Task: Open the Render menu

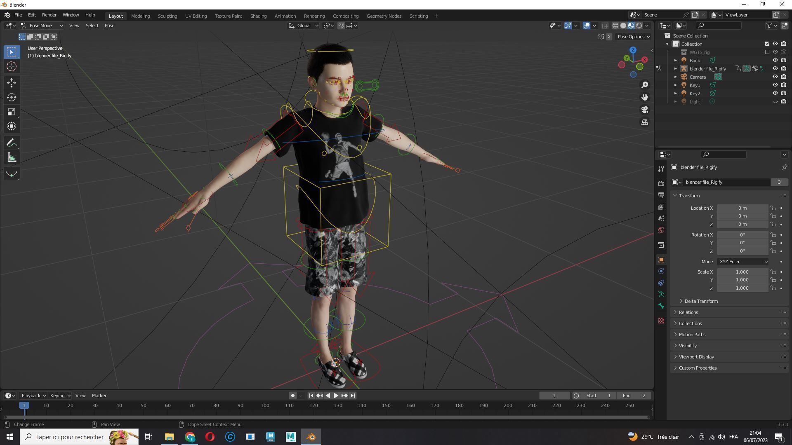Action: point(49,15)
